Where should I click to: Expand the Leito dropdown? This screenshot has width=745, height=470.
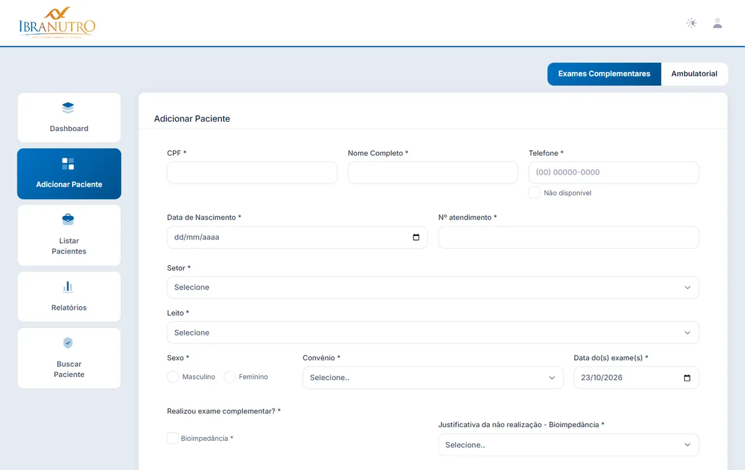click(433, 333)
